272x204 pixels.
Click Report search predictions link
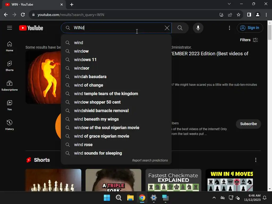tap(150, 160)
